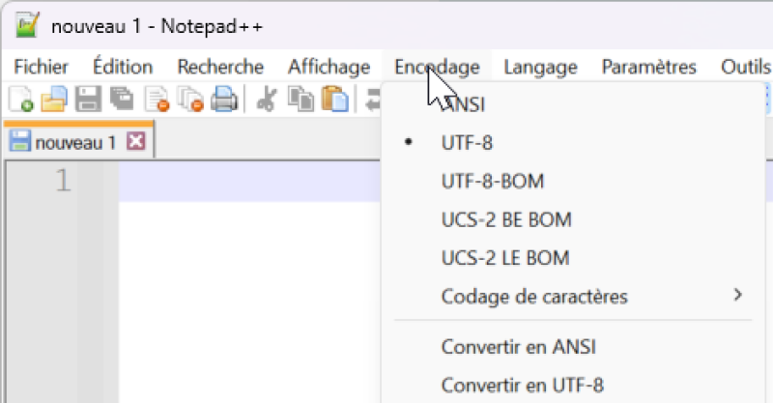This screenshot has height=403, width=773.
Task: Create a new file via toolbar icon
Action: click(x=20, y=100)
